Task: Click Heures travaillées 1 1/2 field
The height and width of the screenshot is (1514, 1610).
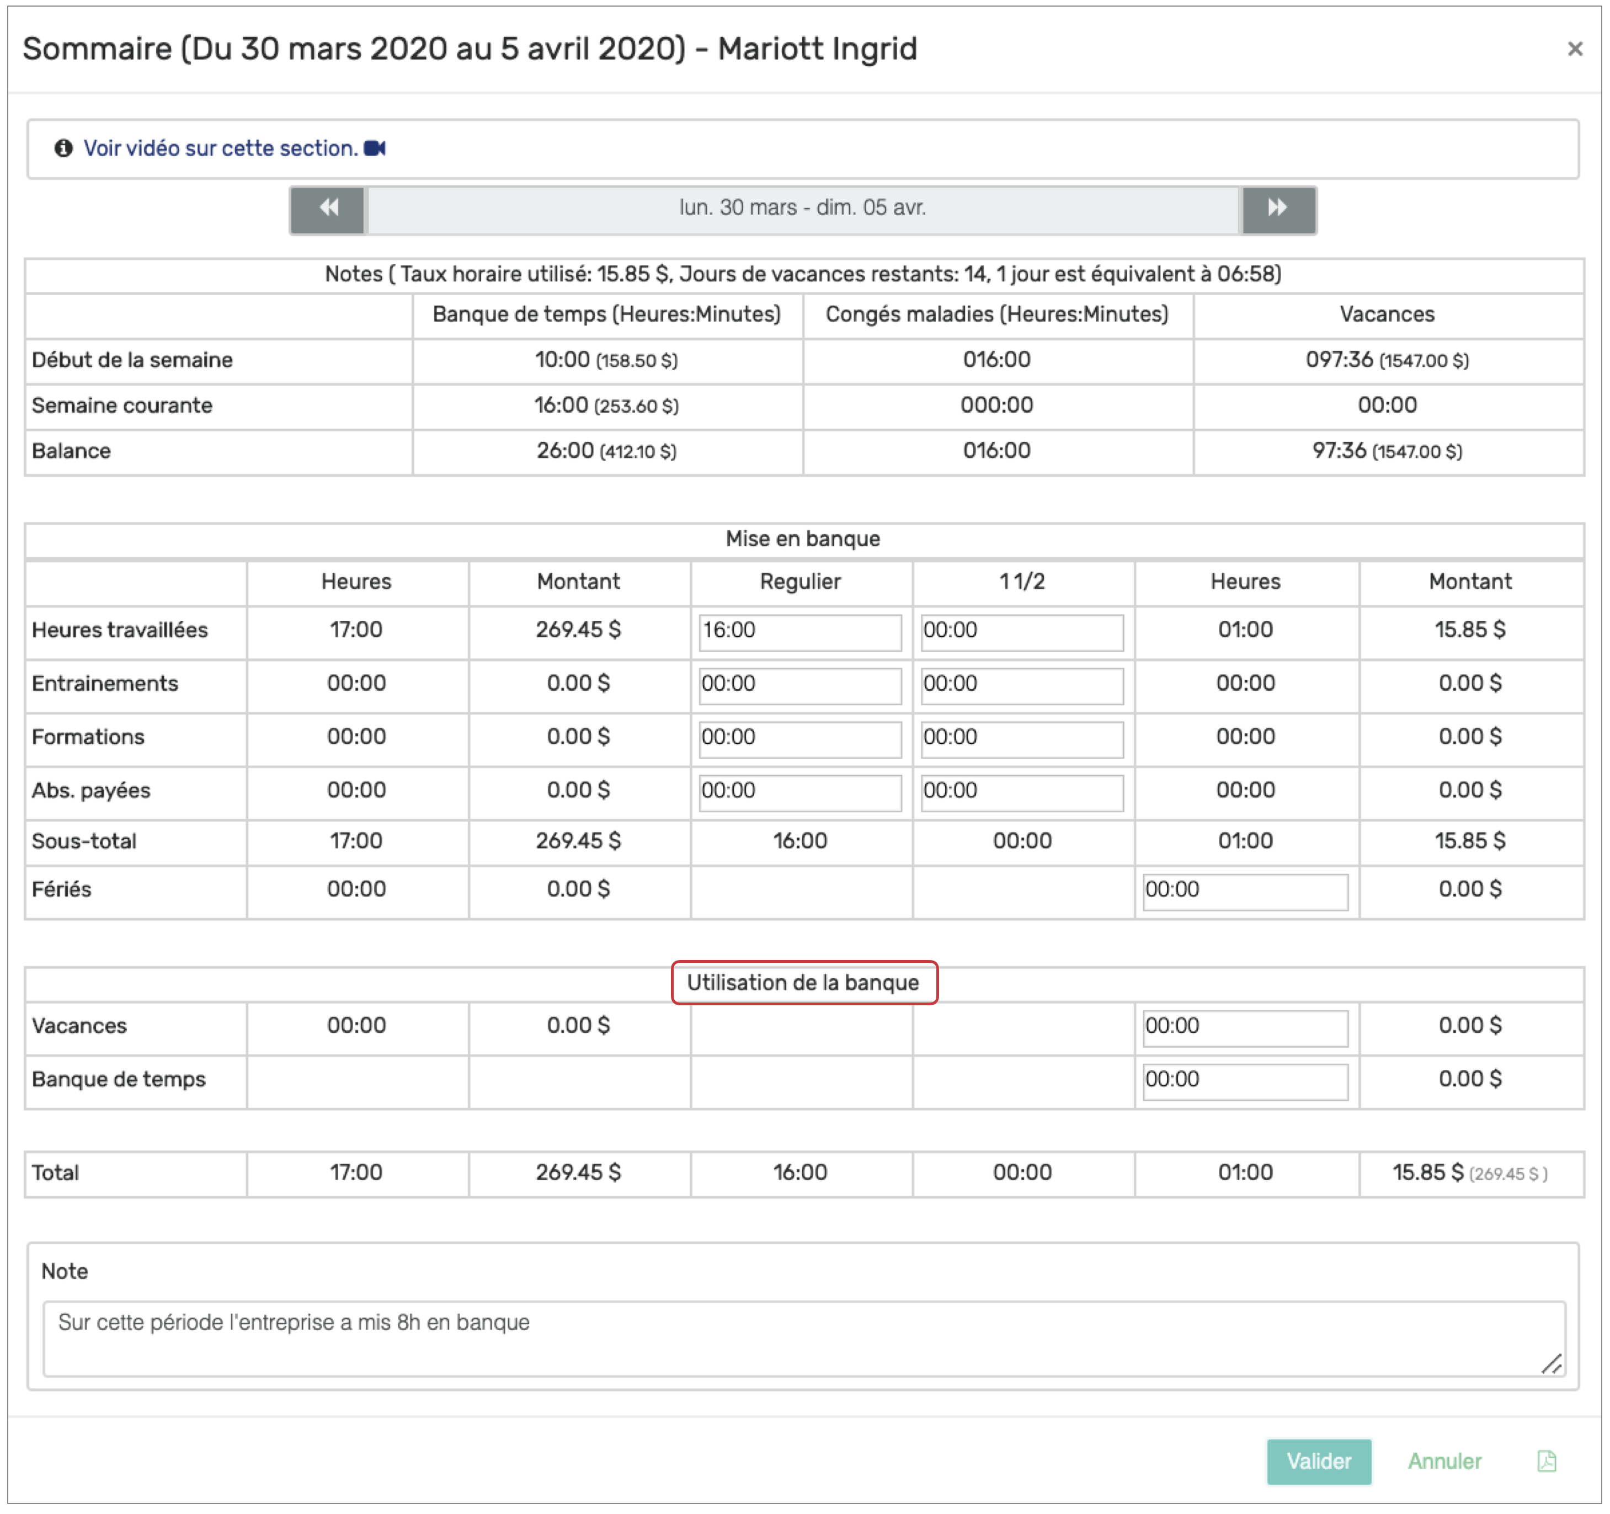Action: point(1021,632)
